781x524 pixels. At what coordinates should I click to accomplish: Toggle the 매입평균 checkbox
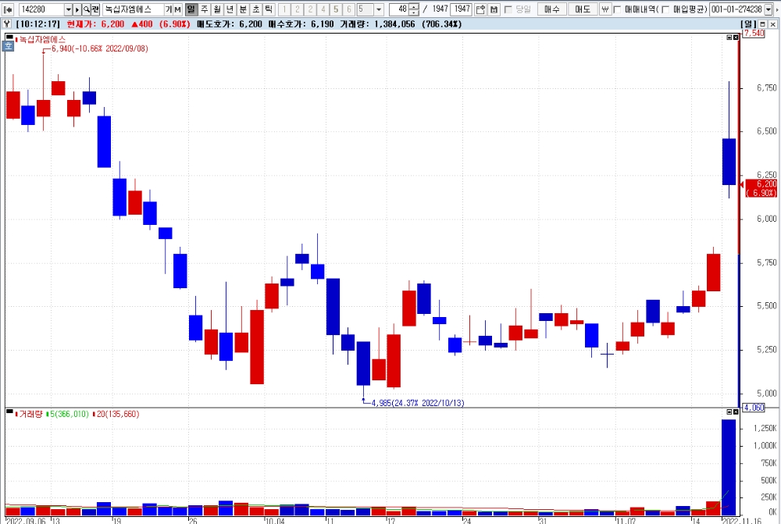(x=665, y=9)
